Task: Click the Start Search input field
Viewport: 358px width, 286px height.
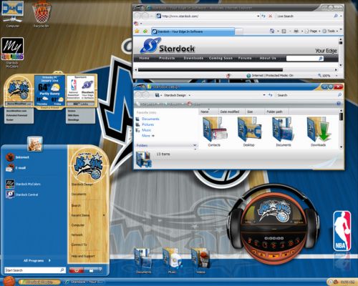Action: 35,270
